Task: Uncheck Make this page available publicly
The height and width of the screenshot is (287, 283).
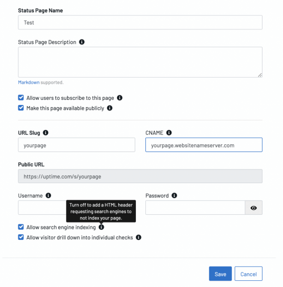Action: [21, 108]
